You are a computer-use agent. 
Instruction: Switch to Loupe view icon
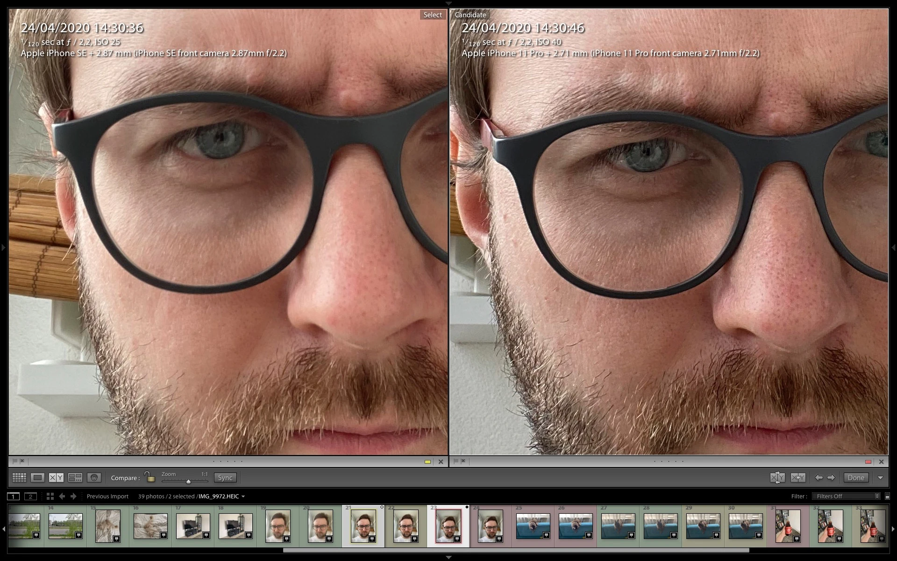click(37, 477)
